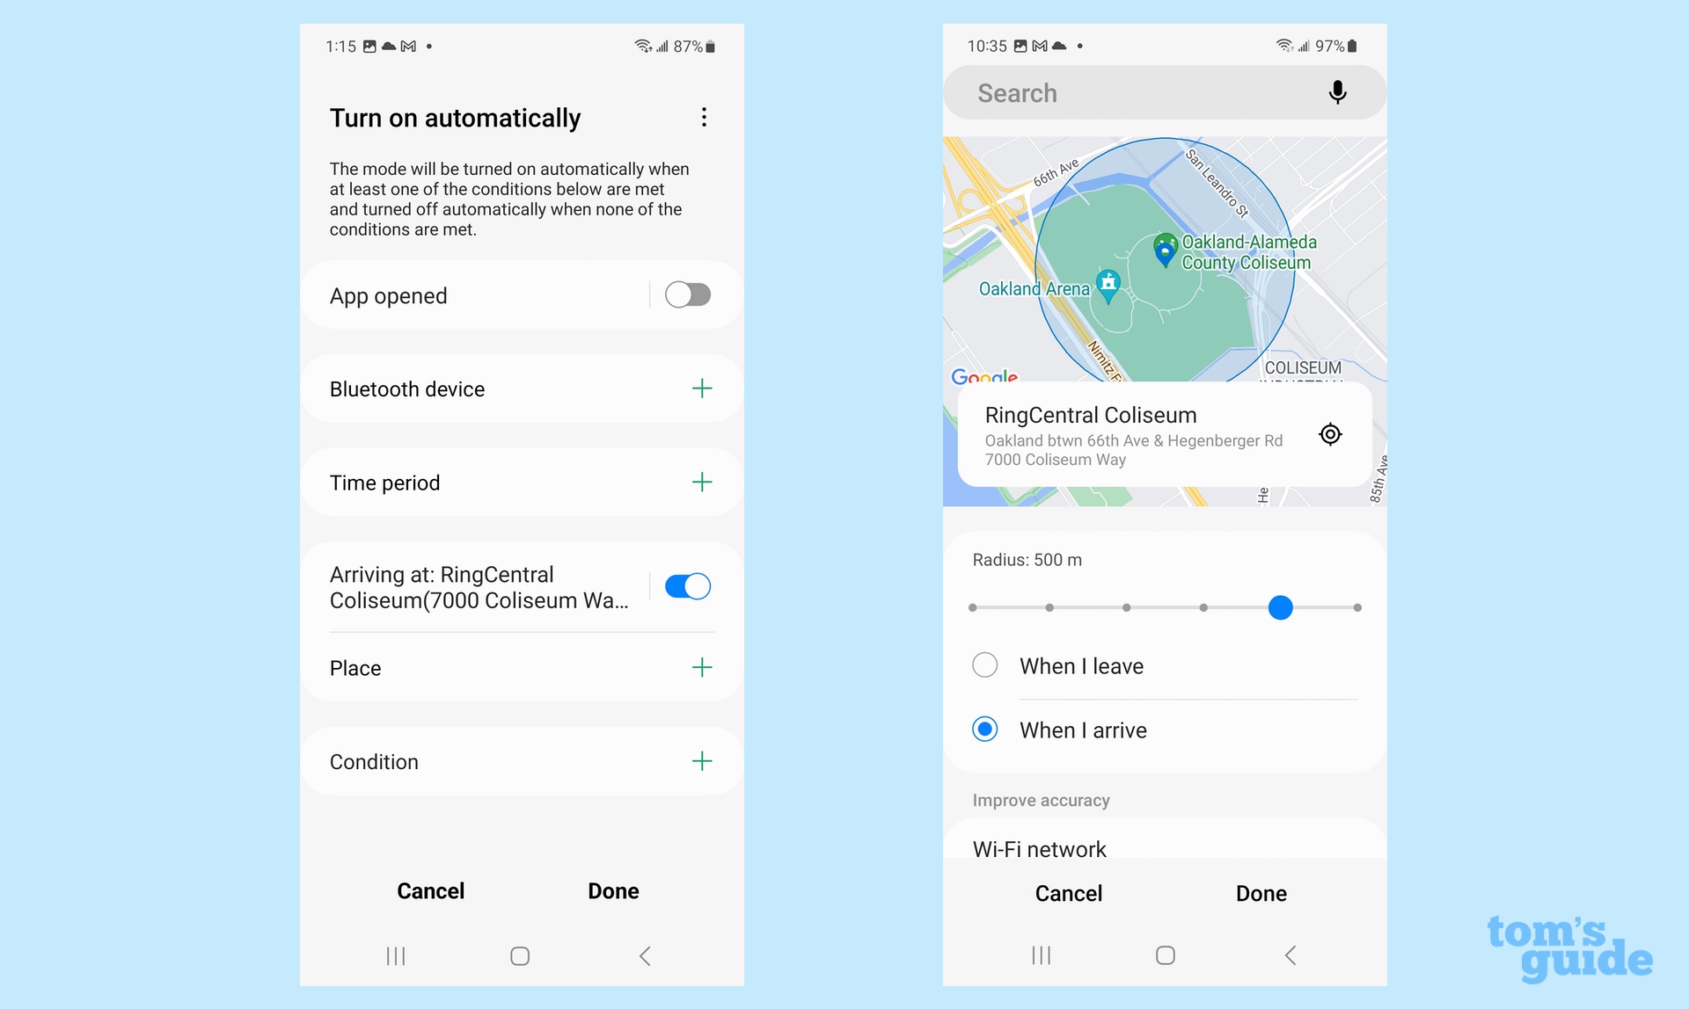Expand the Condition section with plus button

[702, 760]
